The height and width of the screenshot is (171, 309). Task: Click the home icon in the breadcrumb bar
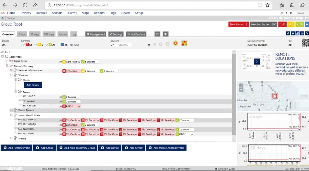tap(3, 18)
